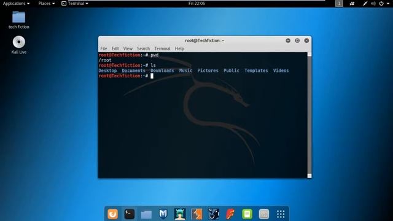Minimize the terminal window
The height and width of the screenshot is (221, 393).
click(288, 41)
